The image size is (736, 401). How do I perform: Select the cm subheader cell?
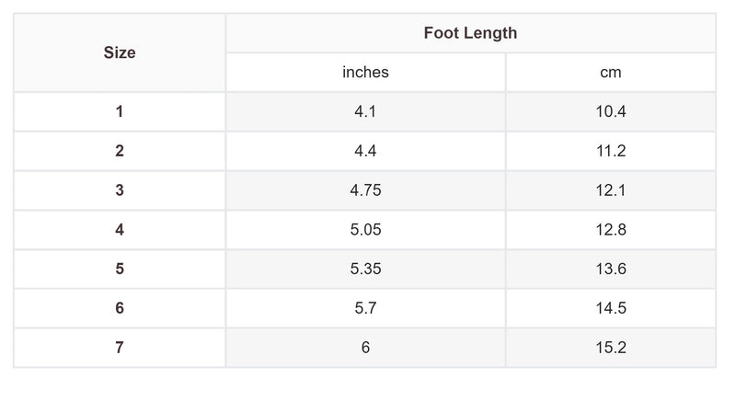point(610,73)
